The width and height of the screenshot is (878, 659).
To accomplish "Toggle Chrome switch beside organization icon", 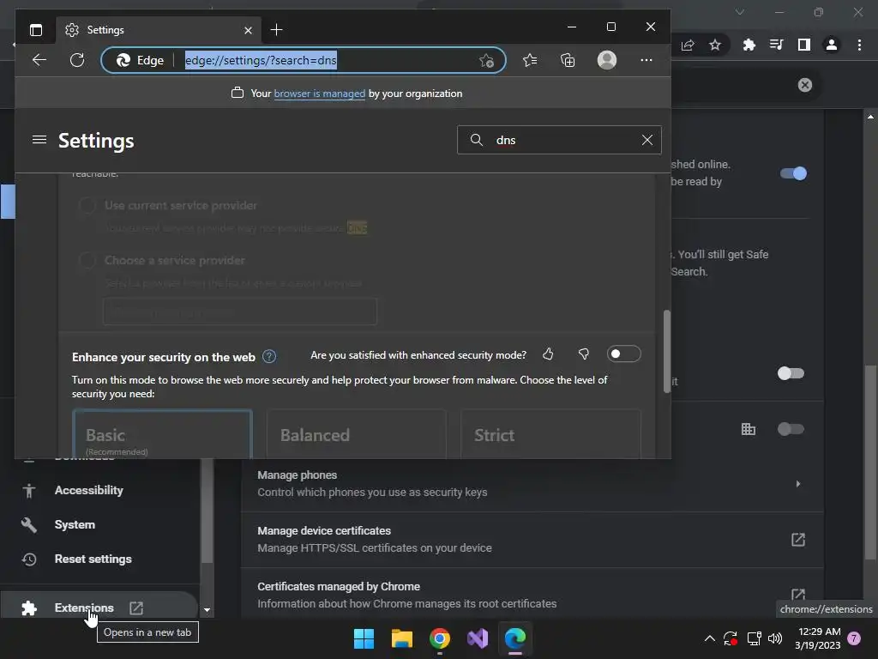I will pos(791,429).
